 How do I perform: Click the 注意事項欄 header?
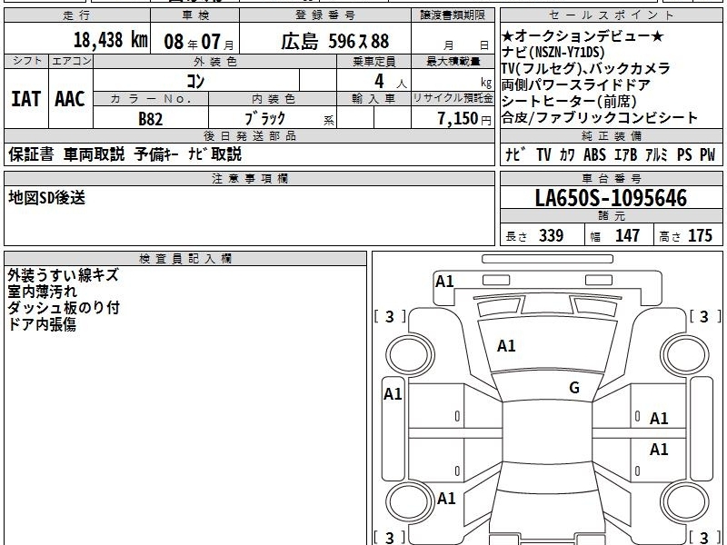point(249,179)
